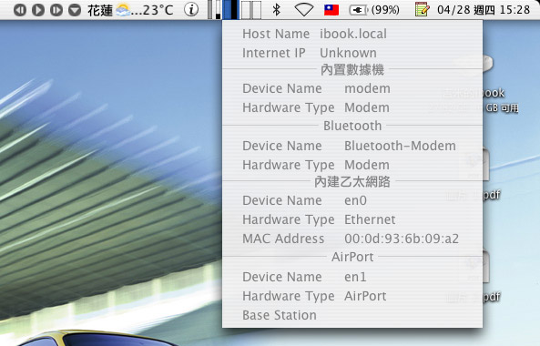Viewport: 540px width, 346px height.
Task: Click the Hardware Type label below Bluetooth-Modem
Action: (289, 165)
